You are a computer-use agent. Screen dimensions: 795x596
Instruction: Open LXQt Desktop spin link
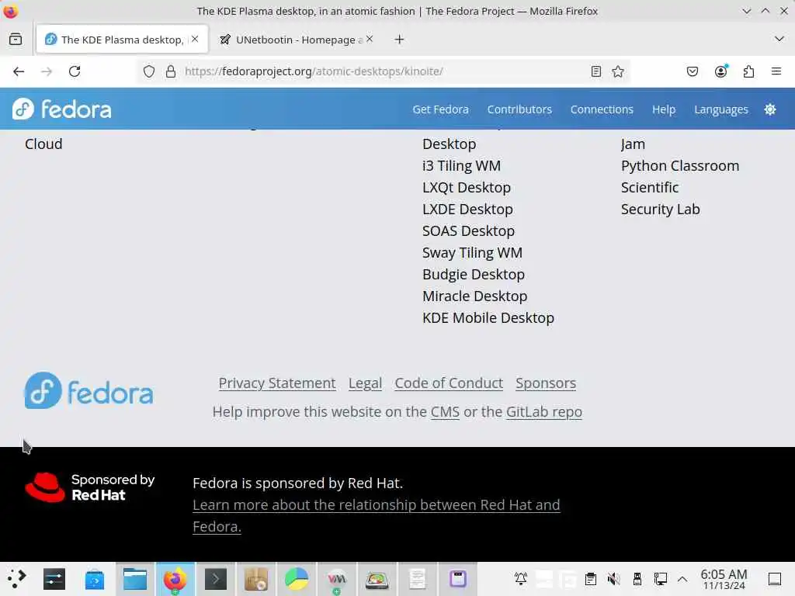coord(467,188)
